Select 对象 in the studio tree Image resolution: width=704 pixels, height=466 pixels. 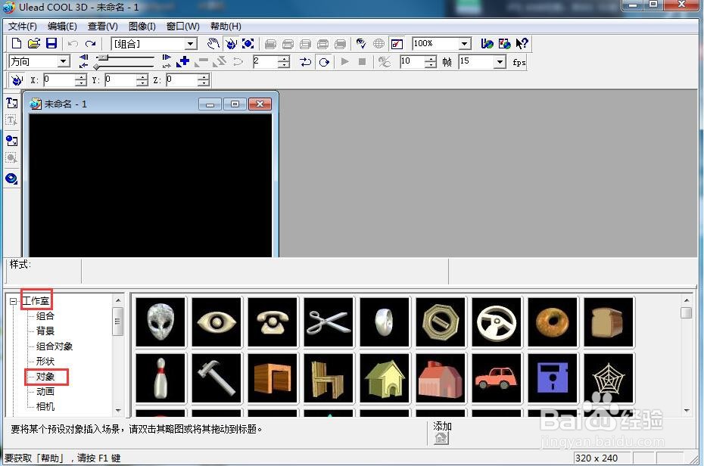pyautogui.click(x=45, y=376)
